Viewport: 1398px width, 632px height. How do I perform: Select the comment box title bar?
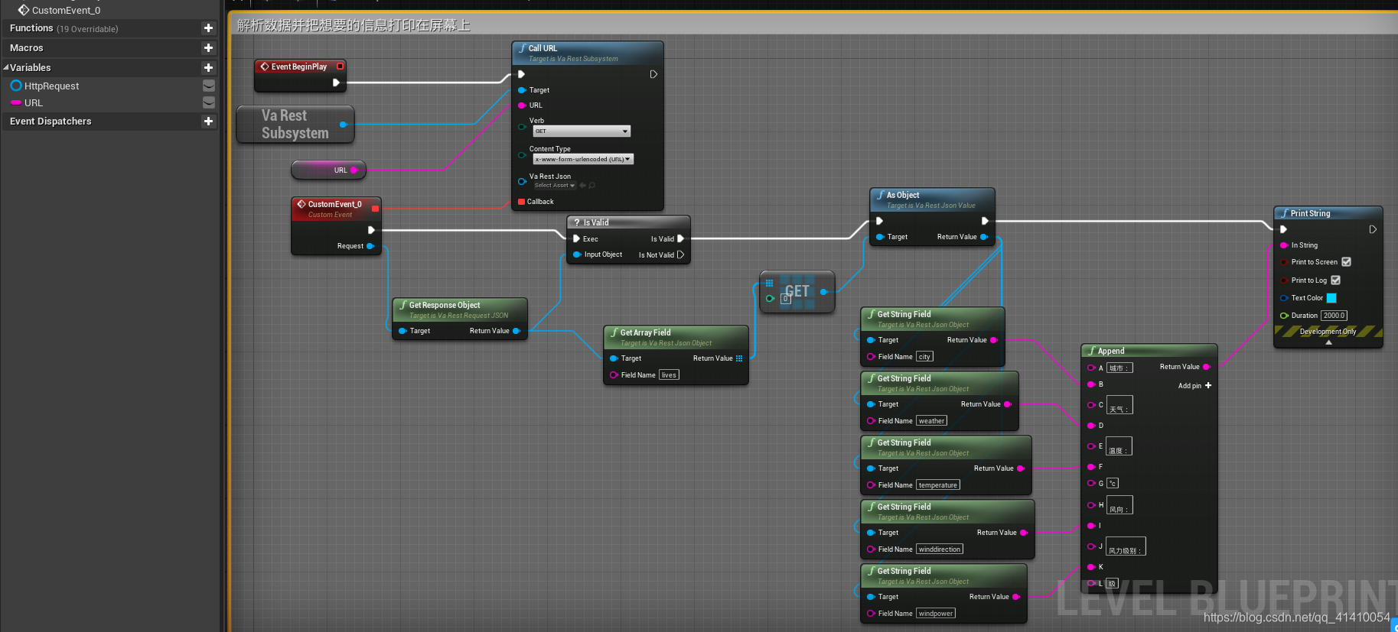click(x=814, y=25)
